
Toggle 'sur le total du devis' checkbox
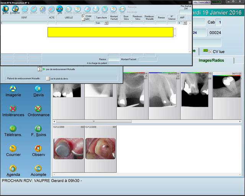tap(48, 78)
